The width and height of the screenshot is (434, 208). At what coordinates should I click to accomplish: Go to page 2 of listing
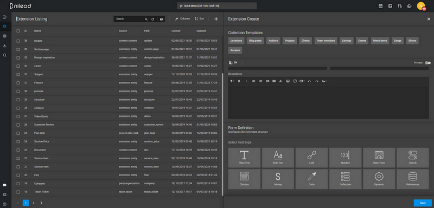pos(34,203)
